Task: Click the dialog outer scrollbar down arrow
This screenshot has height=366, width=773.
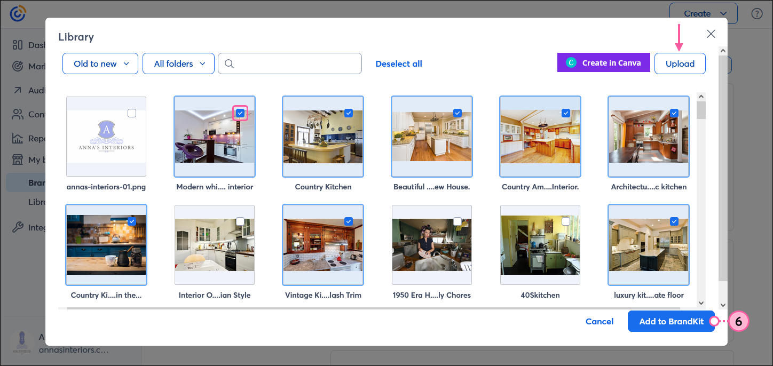Action: [x=723, y=305]
